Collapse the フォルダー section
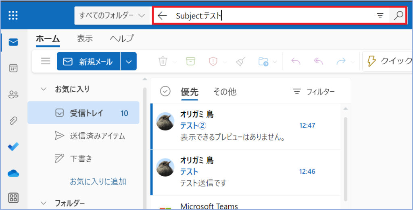 click(x=44, y=203)
